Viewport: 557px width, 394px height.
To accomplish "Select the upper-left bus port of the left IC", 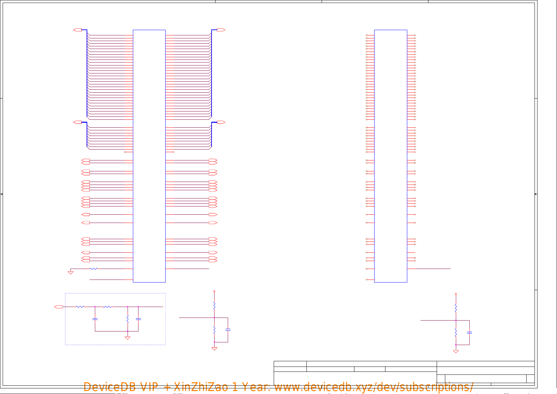I will coord(78,30).
